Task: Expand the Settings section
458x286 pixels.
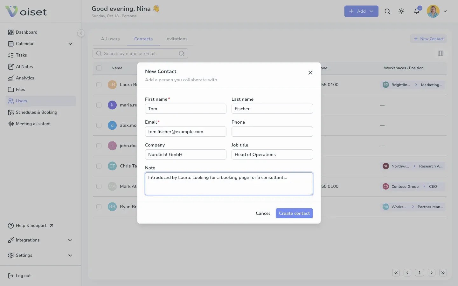Action: 41,255
